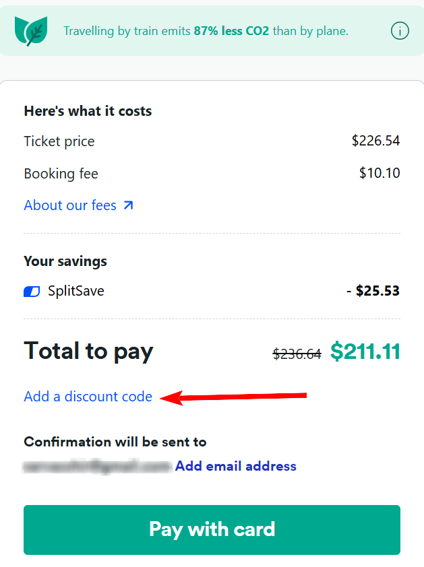This screenshot has height=567, width=424.
Task: Open the Add a discount code field
Action: pos(88,397)
